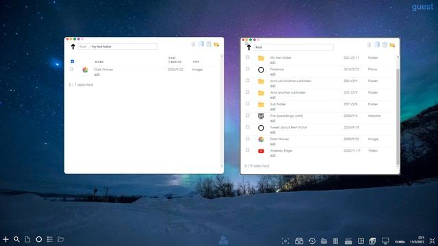Click the DATE CREATED column header
The image size is (438, 246).
click(175, 60)
